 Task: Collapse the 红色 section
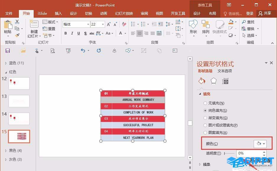6,72
